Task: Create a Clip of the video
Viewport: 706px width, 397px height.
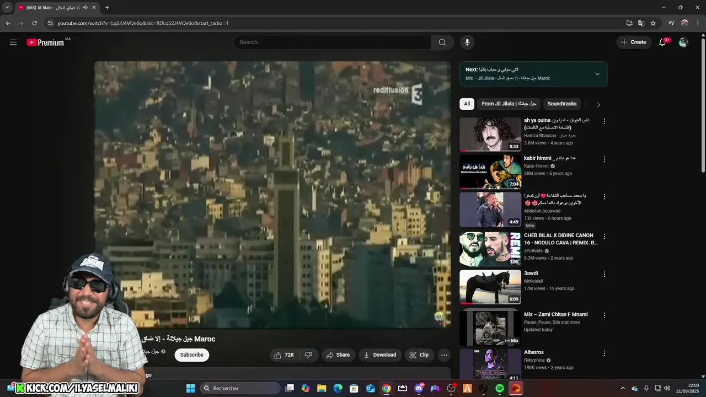Action: pyautogui.click(x=419, y=355)
